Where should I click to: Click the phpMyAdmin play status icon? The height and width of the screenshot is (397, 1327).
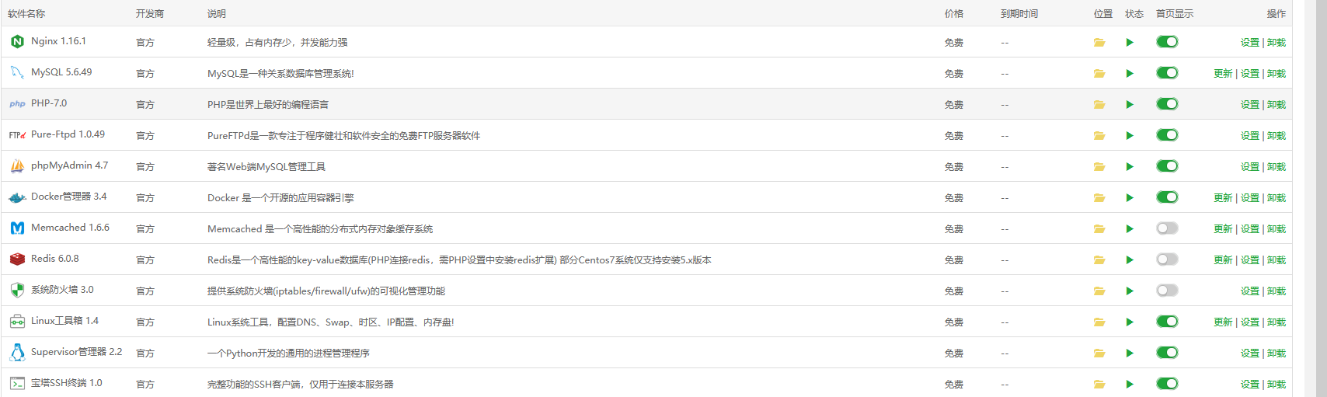pos(1130,166)
